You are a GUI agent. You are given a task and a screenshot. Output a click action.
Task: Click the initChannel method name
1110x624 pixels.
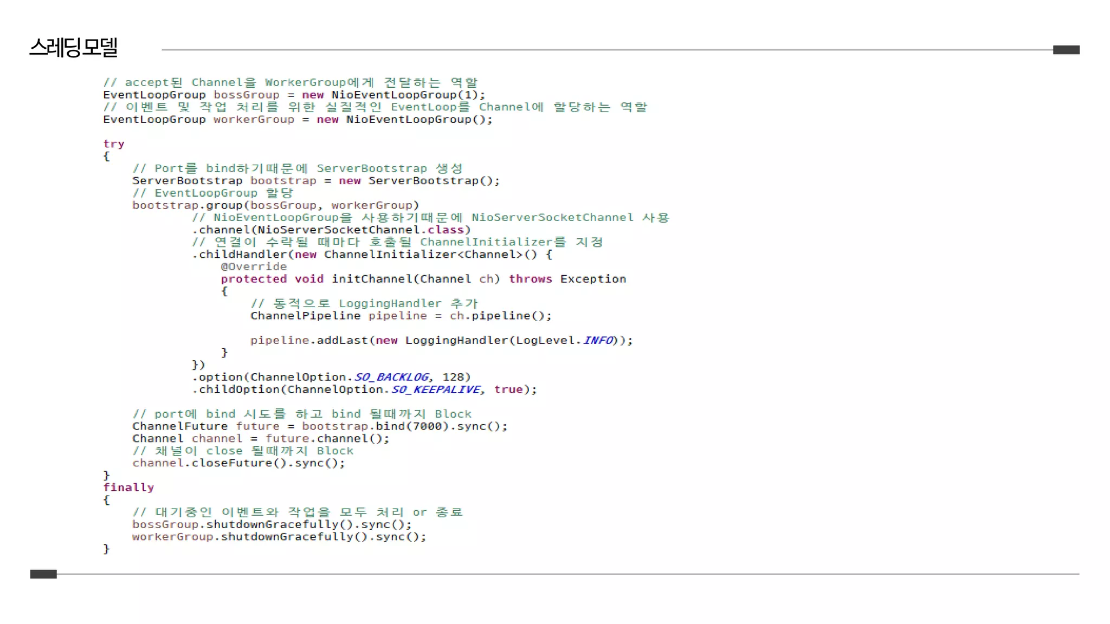click(372, 279)
